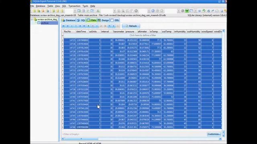Click the windSpeed column header

tap(207, 32)
